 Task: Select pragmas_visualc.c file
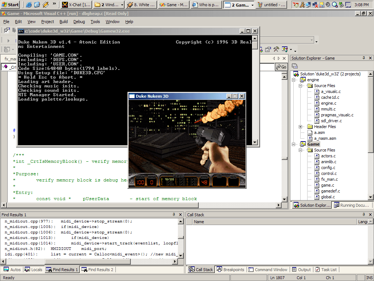[337, 115]
